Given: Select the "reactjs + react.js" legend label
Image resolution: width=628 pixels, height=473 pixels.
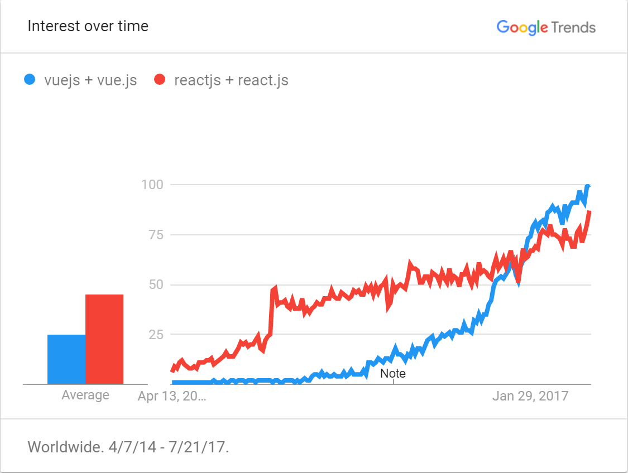Looking at the screenshot, I should click(x=231, y=80).
